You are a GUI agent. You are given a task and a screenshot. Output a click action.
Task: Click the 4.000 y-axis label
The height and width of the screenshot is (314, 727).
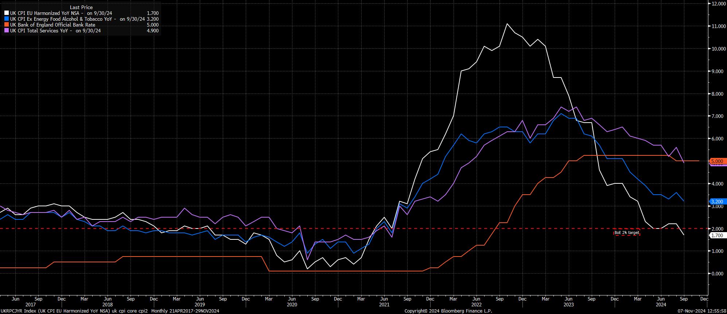tap(718, 184)
